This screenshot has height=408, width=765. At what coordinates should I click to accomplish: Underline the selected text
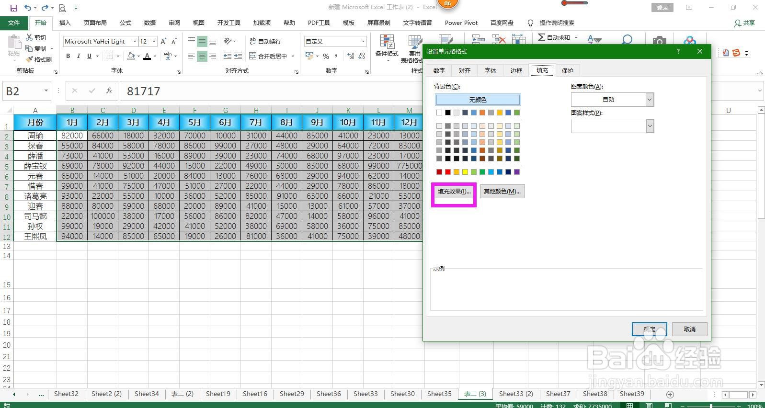pyautogui.click(x=89, y=56)
